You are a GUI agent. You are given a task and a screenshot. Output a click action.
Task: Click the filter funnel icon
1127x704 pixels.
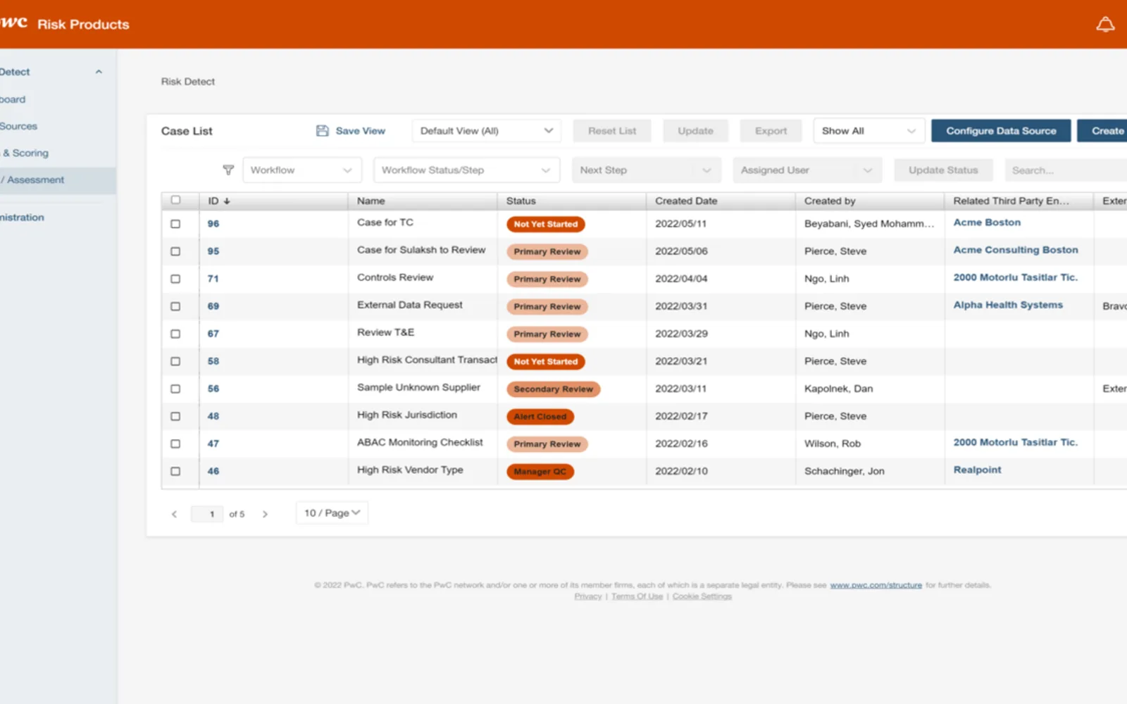pyautogui.click(x=228, y=170)
